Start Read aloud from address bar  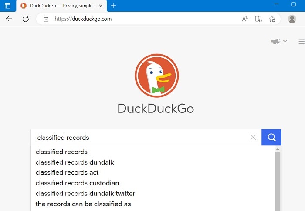click(x=245, y=19)
